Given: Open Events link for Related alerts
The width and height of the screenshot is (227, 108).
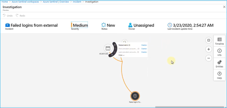Looking at the screenshot, I should click(x=144, y=45).
